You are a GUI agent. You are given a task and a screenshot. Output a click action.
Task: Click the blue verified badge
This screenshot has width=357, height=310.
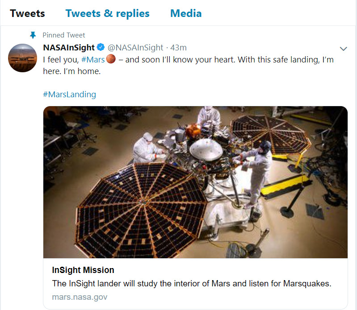pos(101,48)
